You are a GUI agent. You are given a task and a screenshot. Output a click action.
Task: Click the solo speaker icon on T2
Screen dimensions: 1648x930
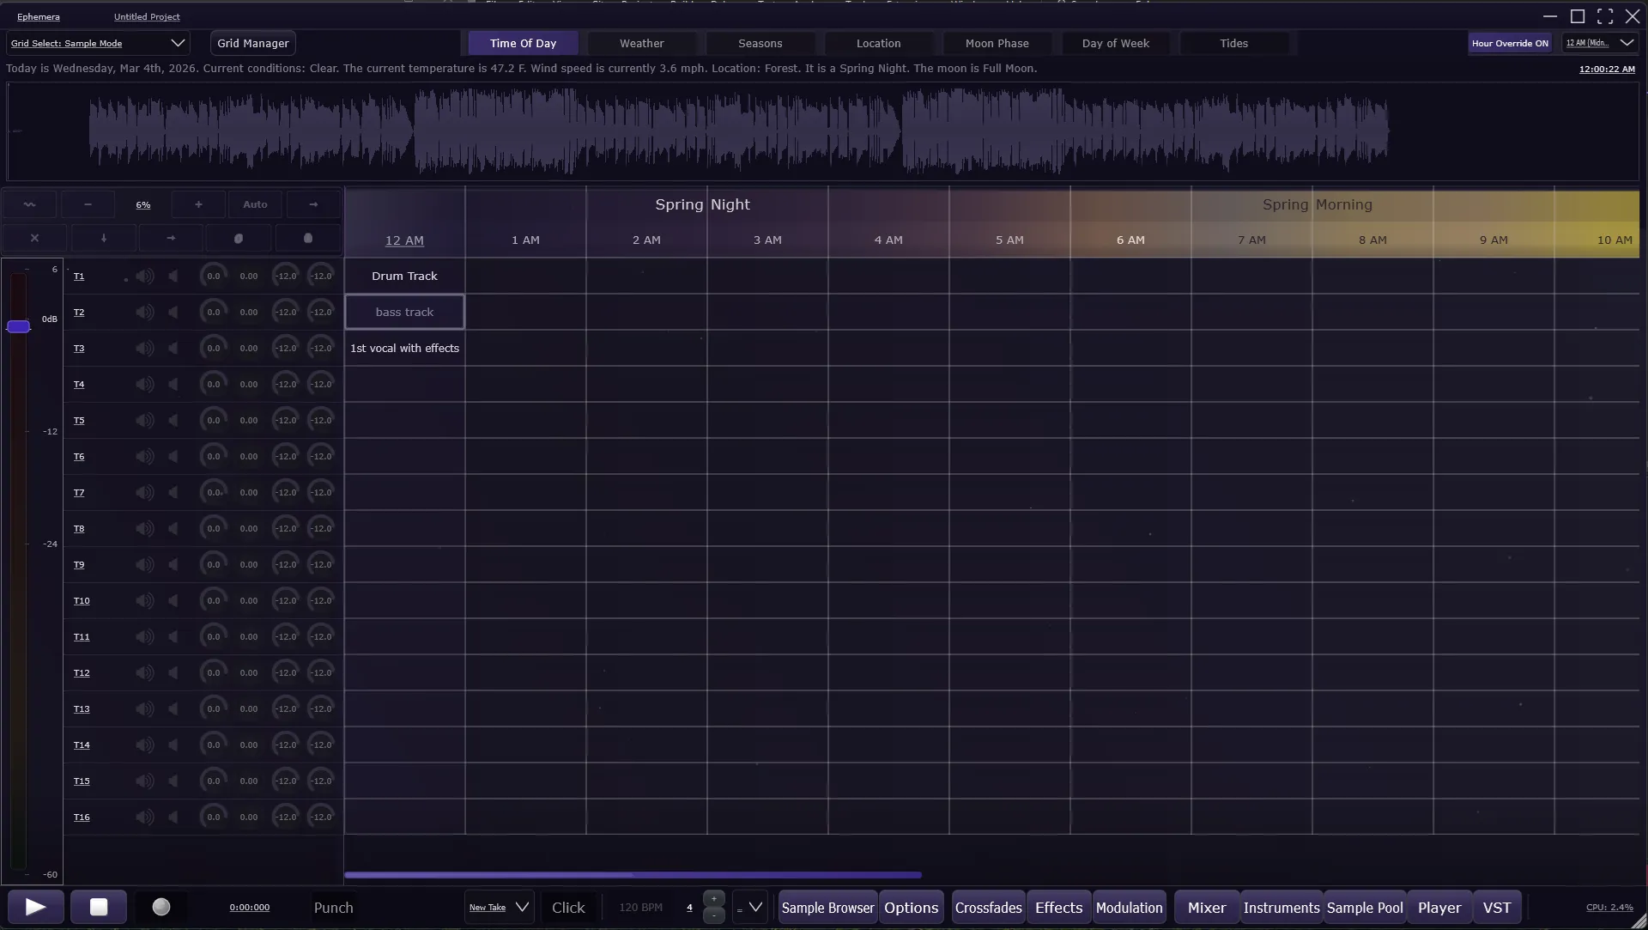pyautogui.click(x=173, y=312)
